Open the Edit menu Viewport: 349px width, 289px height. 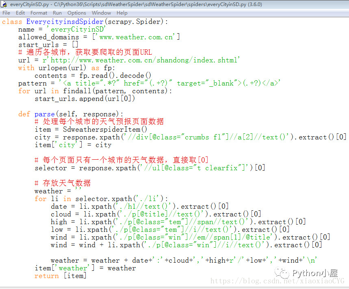pyautogui.click(x=20, y=13)
